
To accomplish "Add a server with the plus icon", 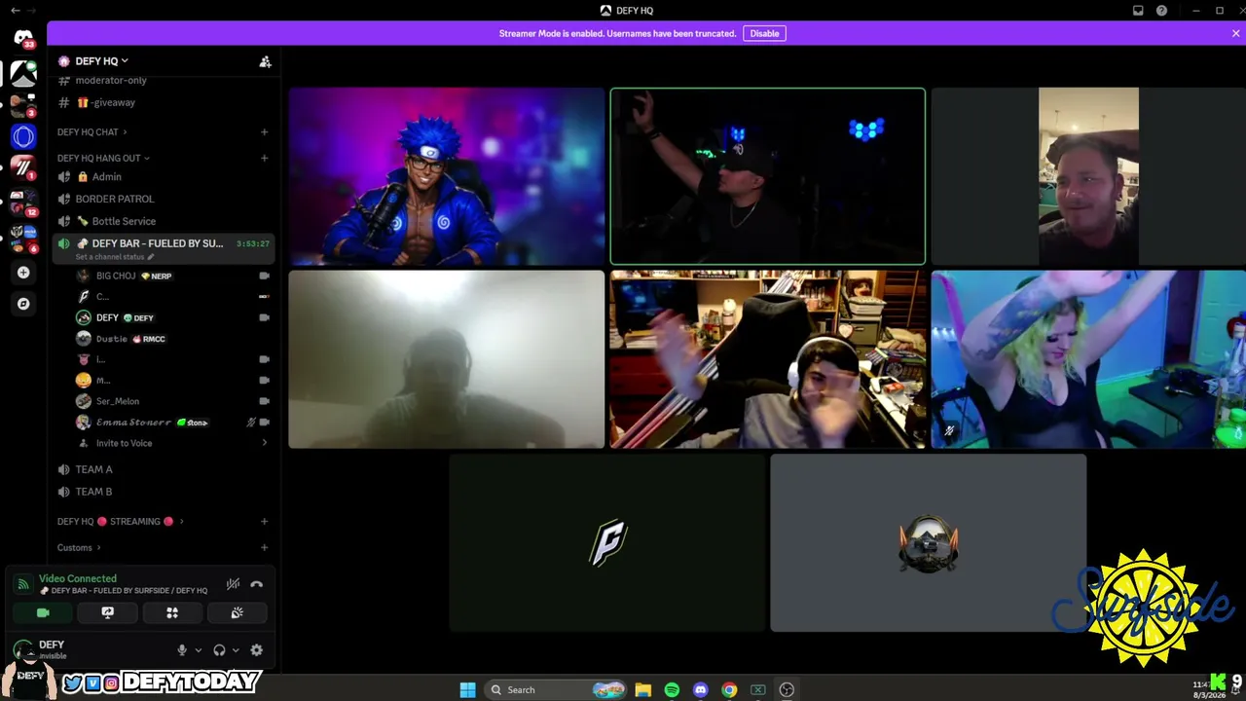I will 23,273.
